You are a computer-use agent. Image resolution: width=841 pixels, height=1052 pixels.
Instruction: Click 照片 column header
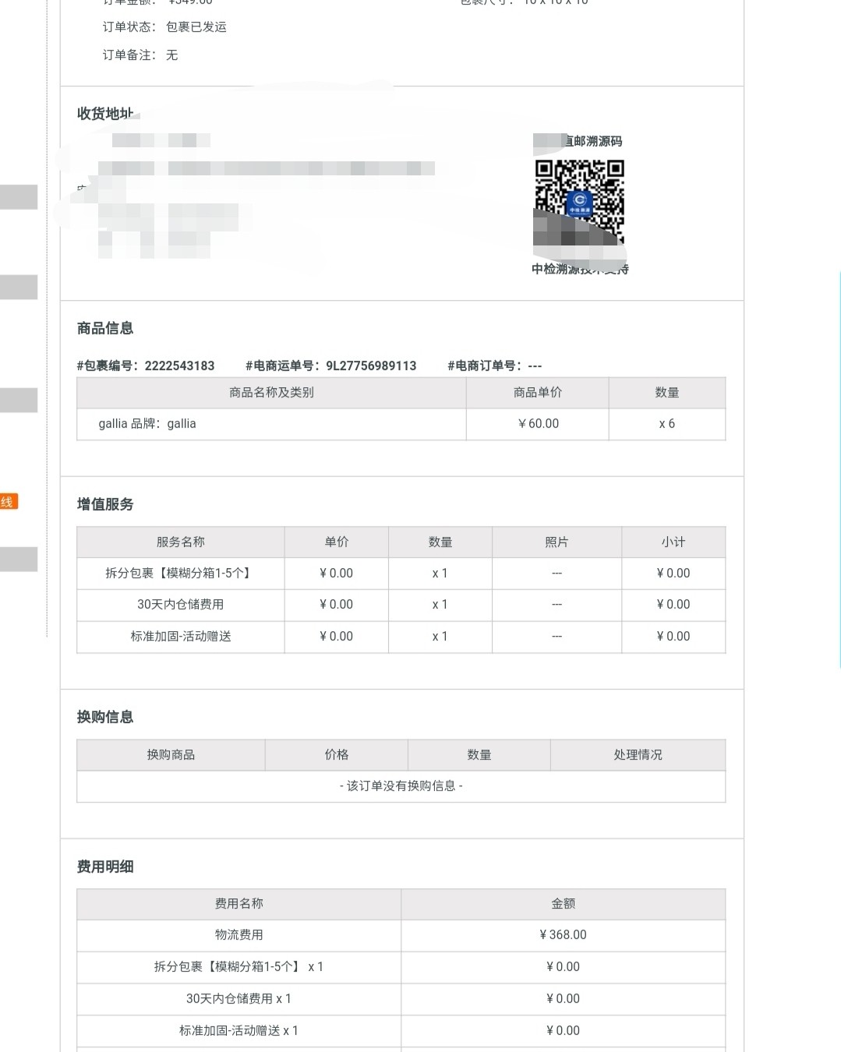click(x=557, y=542)
